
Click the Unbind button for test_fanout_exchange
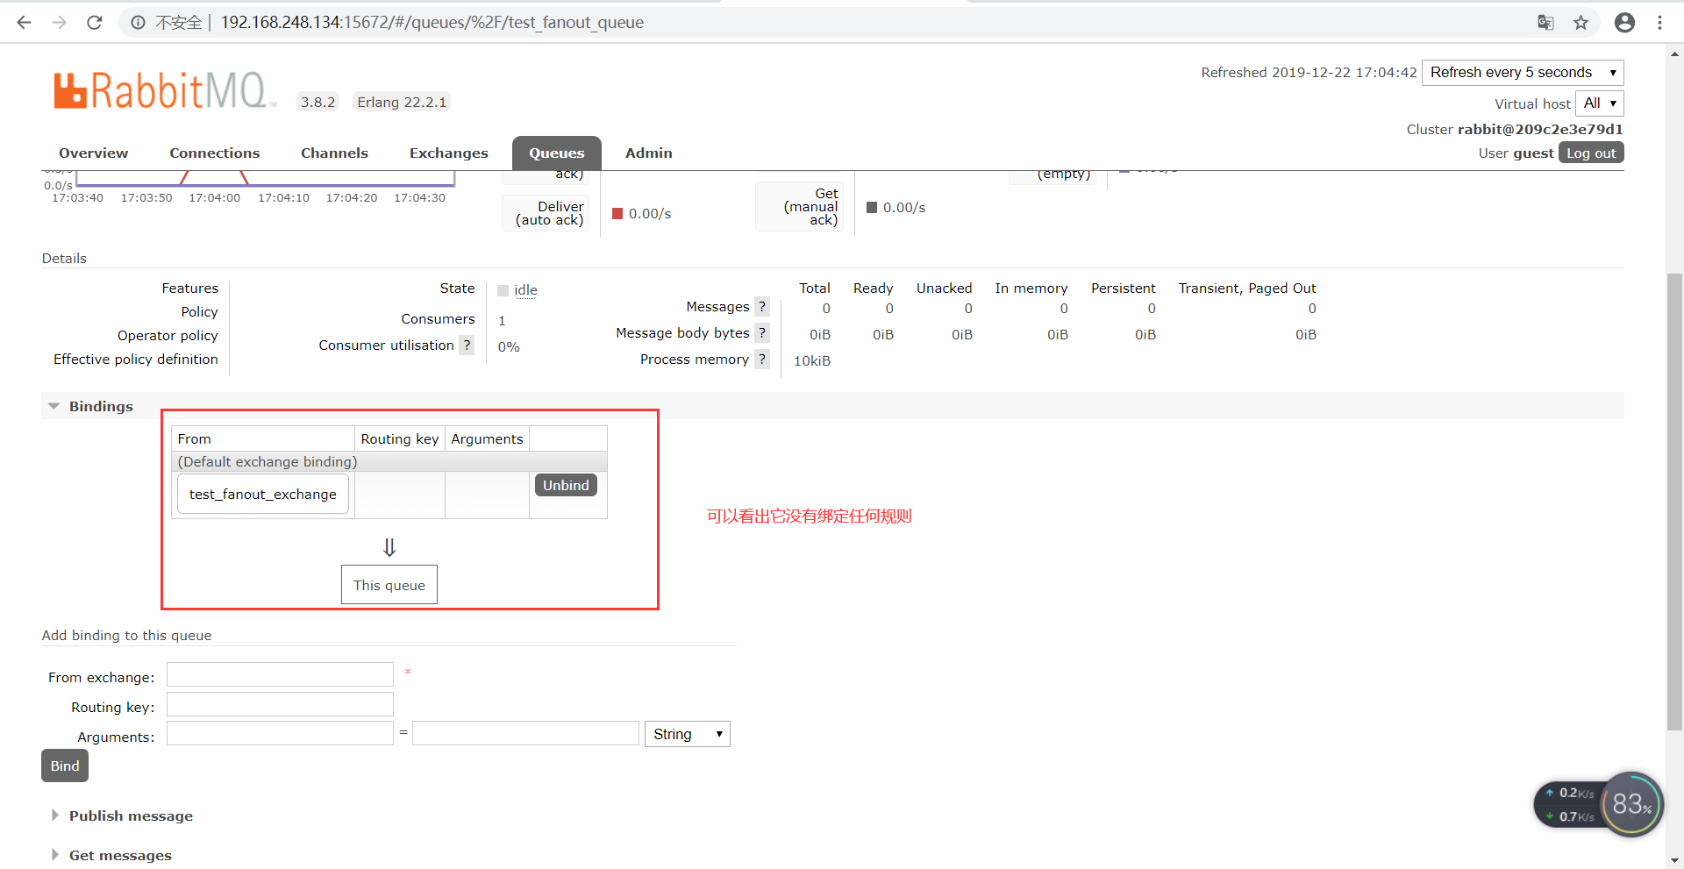click(x=566, y=485)
